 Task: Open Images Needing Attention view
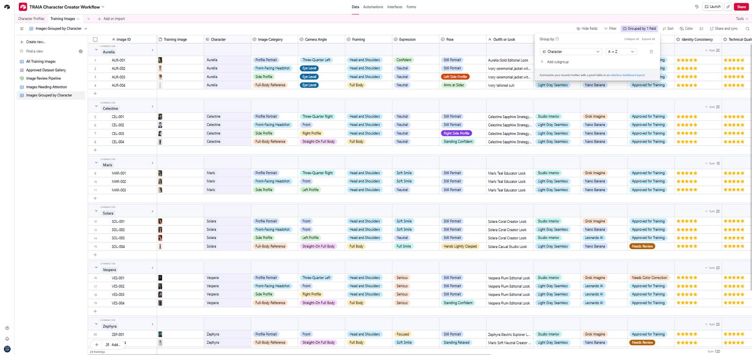47,87
